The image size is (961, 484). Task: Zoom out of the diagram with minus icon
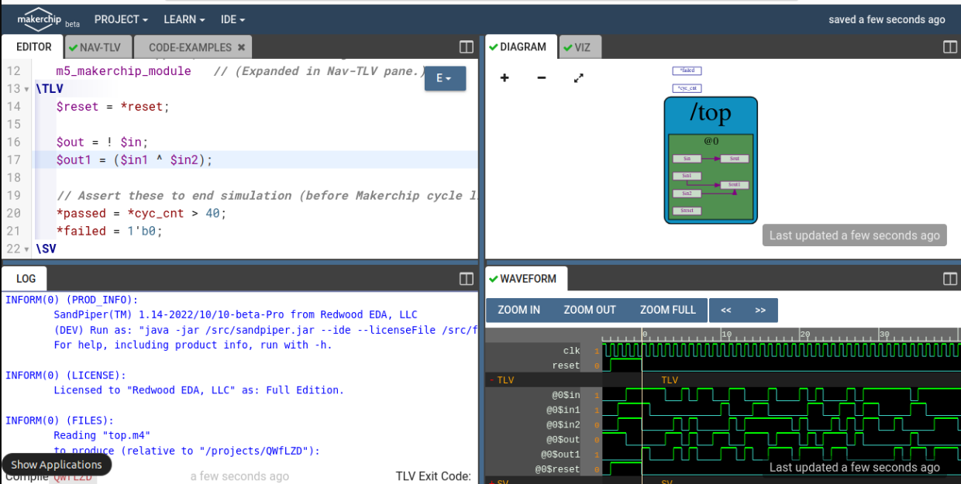[x=540, y=77]
